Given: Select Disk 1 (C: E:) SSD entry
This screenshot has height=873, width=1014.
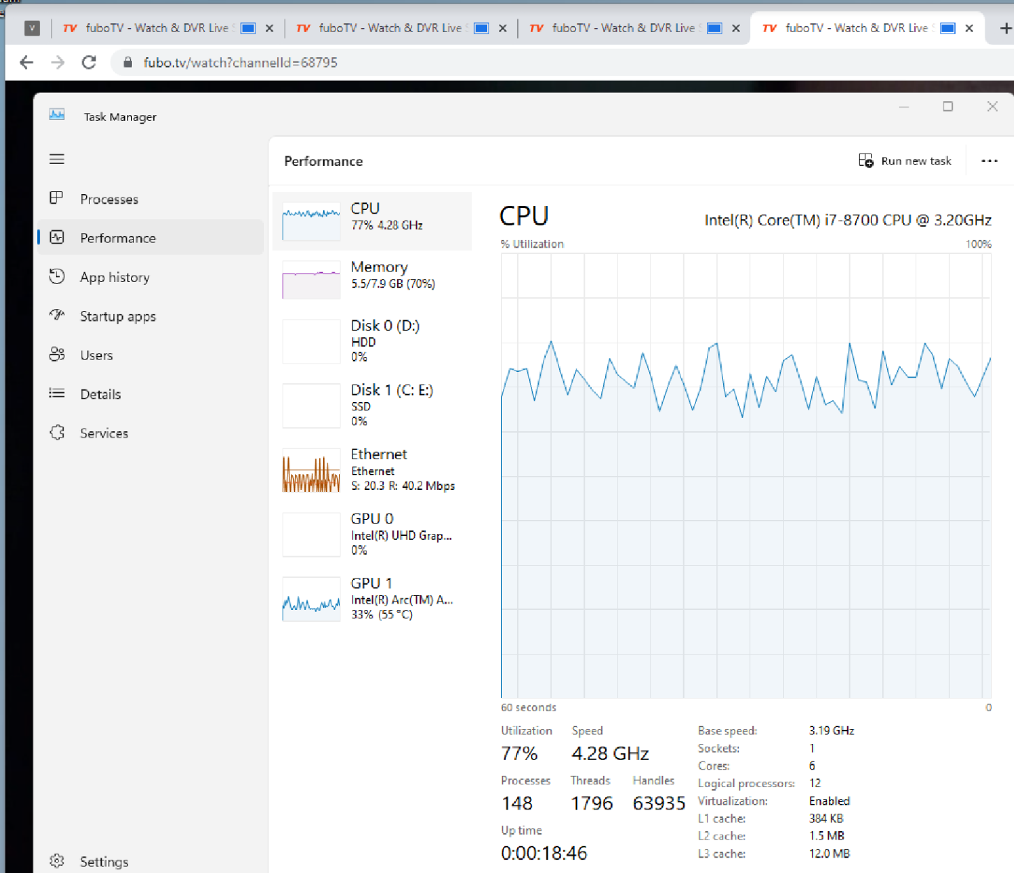Looking at the screenshot, I should (x=372, y=405).
